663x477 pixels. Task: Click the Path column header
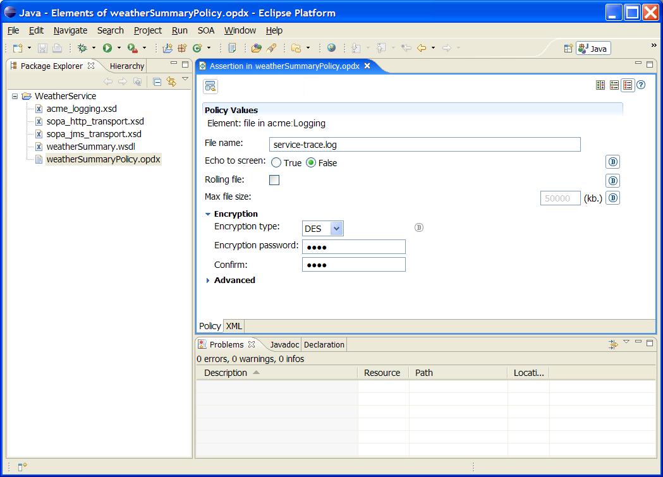[458, 373]
